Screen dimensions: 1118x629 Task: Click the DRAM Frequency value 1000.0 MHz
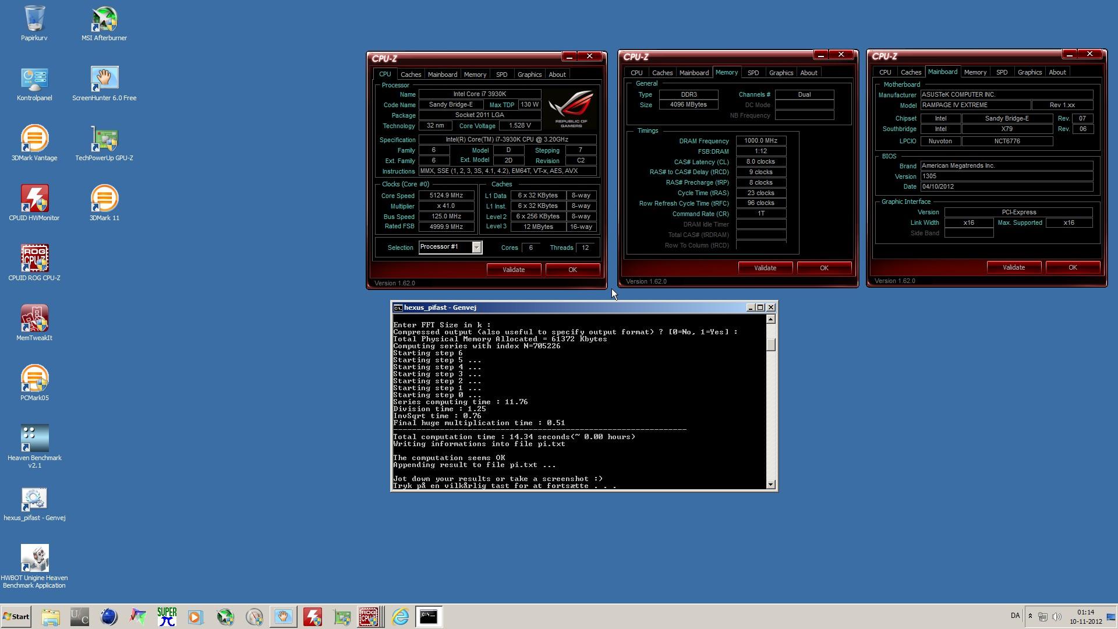point(760,140)
